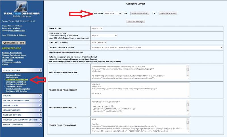Click the Add a New Store button
Screen dimensions: 227x137
click(x=140, y=13)
